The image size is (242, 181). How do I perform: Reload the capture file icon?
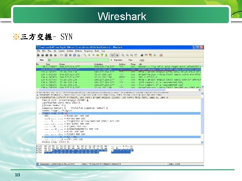(x=74, y=55)
